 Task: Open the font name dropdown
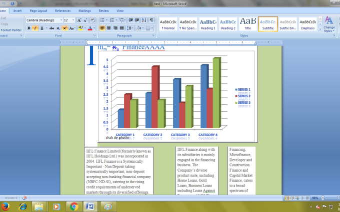pyautogui.click(x=61, y=20)
